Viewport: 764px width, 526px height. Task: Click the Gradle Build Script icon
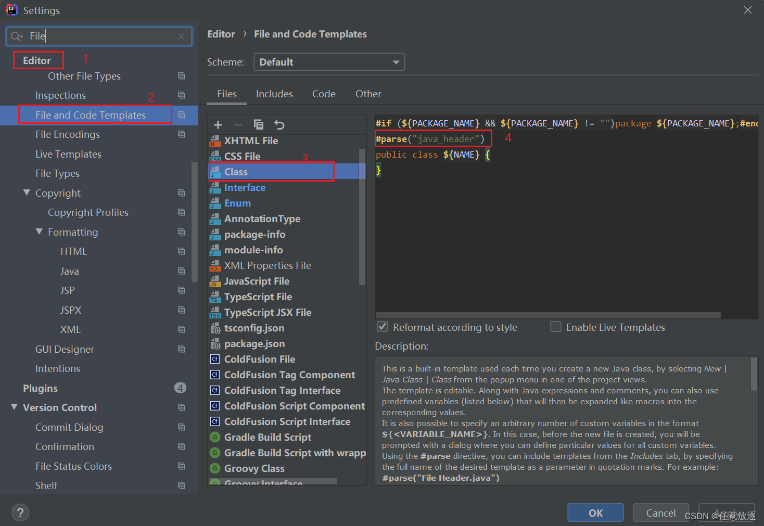pos(215,437)
